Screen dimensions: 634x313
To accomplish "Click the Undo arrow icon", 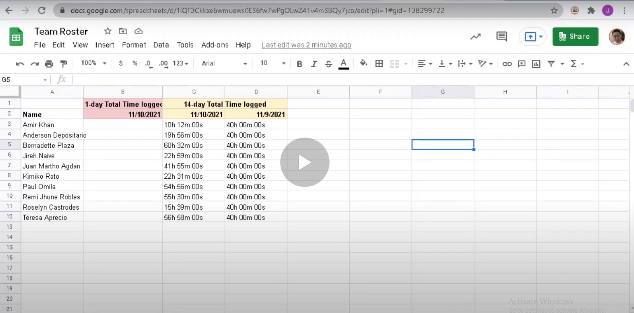I will click(20, 64).
